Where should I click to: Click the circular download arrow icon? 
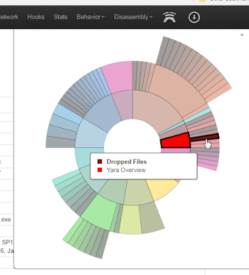click(194, 17)
